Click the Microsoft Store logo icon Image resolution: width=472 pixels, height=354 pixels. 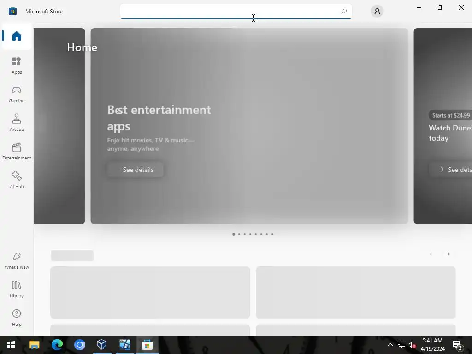point(12,12)
